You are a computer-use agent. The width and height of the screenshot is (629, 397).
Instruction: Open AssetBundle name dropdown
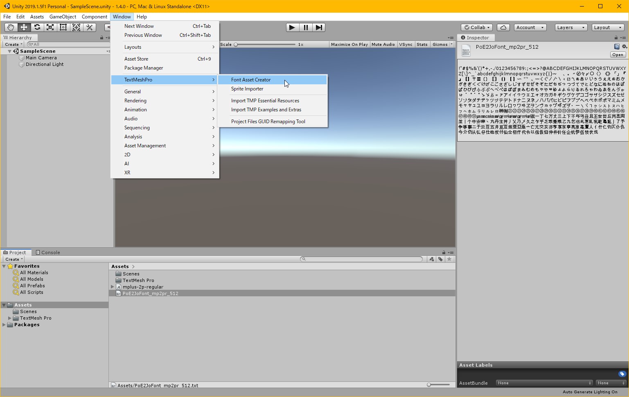[544, 383]
